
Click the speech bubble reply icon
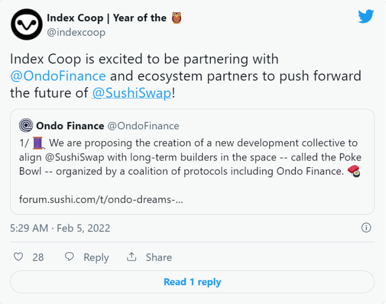pos(70,257)
